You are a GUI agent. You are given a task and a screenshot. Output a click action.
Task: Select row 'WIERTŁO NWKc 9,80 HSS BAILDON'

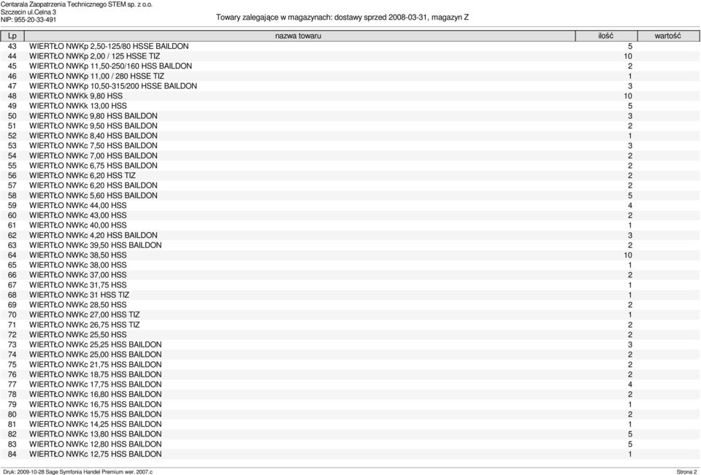click(x=350, y=116)
